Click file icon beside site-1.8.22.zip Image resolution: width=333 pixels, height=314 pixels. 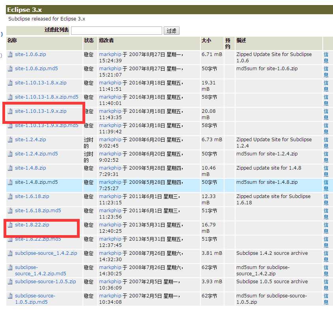(10, 225)
